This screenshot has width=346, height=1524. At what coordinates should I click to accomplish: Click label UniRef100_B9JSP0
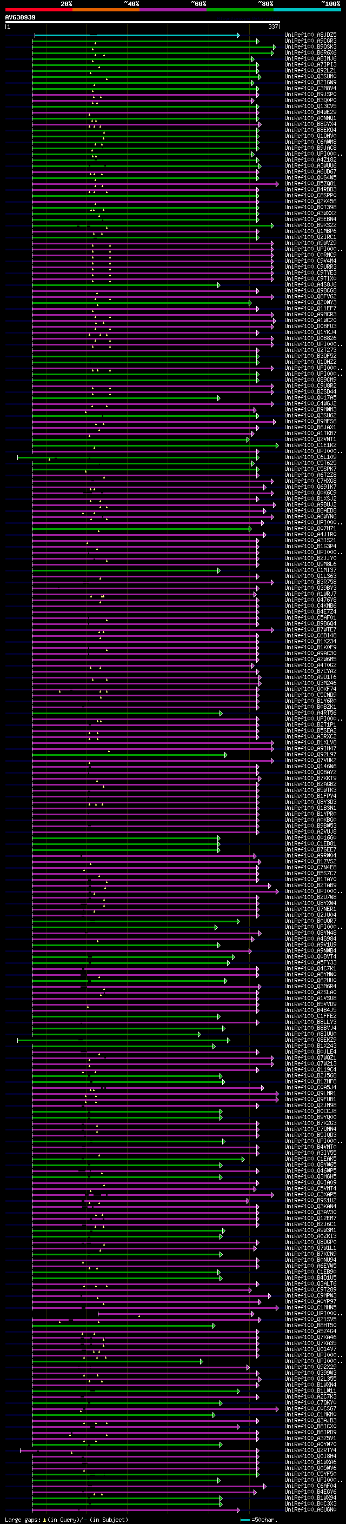(x=310, y=95)
